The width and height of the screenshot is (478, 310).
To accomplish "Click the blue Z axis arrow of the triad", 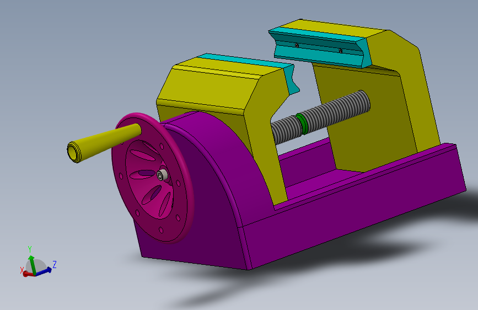I will tap(44, 271).
